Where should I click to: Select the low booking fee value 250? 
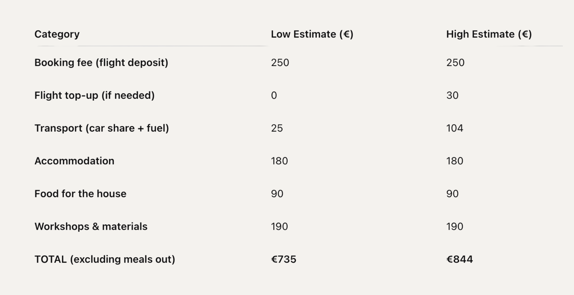(280, 63)
